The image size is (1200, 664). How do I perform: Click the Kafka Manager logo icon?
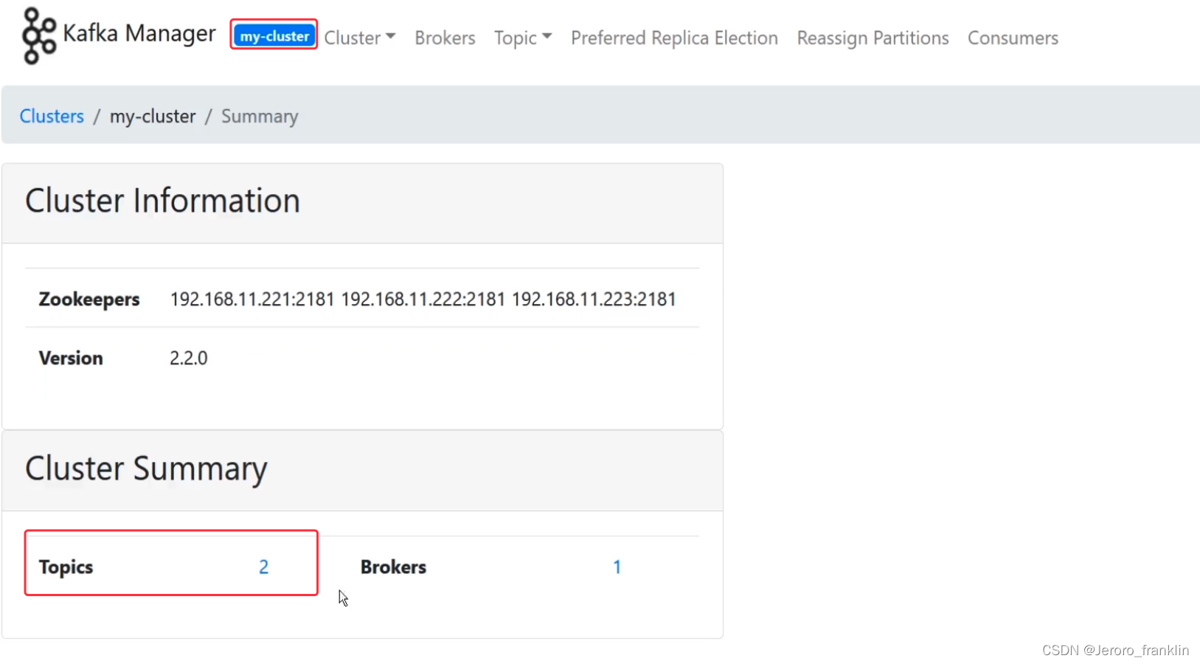[39, 35]
